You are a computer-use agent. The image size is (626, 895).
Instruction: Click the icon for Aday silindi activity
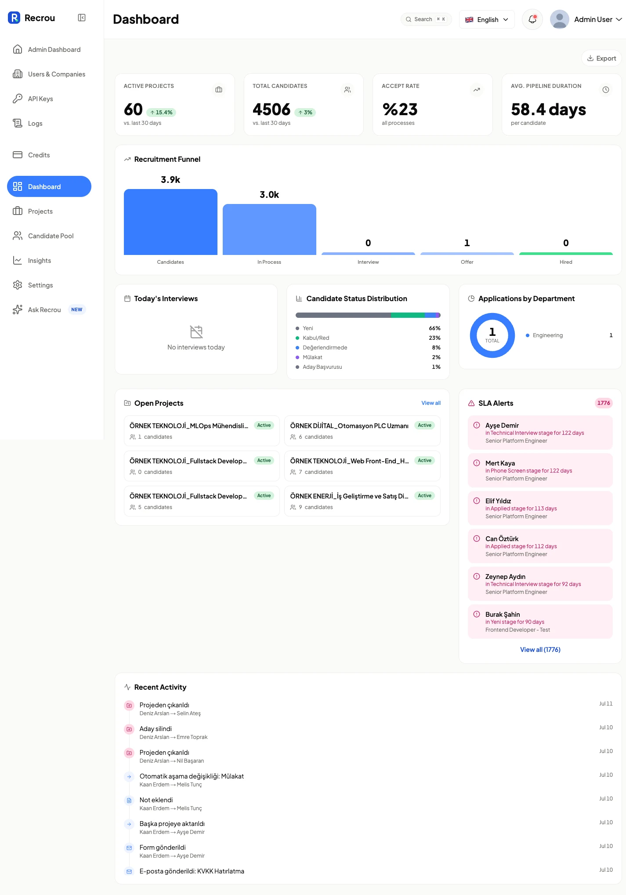pyautogui.click(x=129, y=729)
